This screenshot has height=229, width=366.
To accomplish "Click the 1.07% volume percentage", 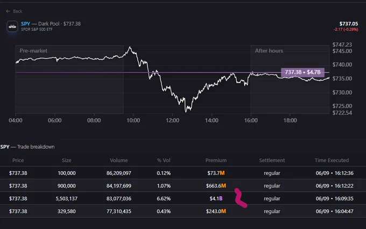I will pyautogui.click(x=164, y=186).
